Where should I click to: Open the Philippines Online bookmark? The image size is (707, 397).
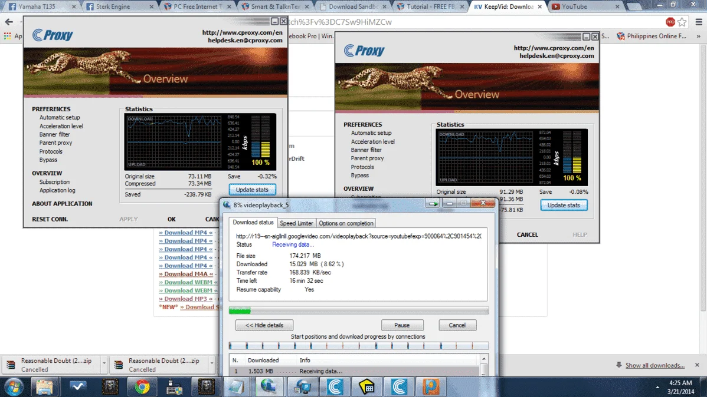pos(652,36)
